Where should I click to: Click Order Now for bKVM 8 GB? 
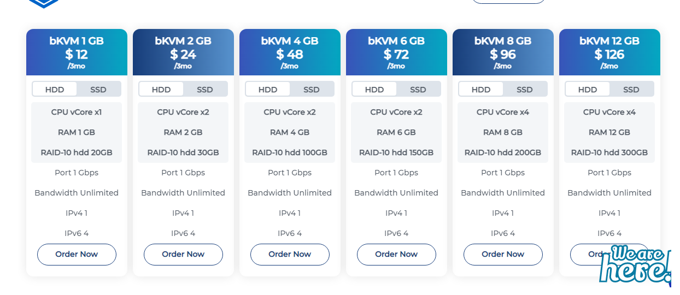coord(503,255)
